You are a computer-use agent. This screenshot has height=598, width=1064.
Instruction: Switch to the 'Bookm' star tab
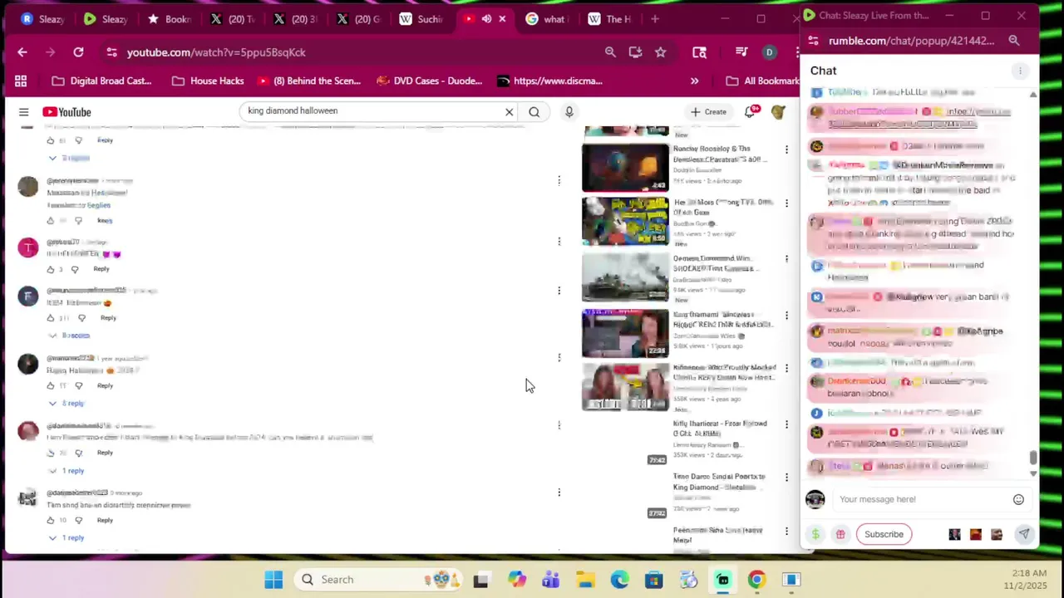169,18
